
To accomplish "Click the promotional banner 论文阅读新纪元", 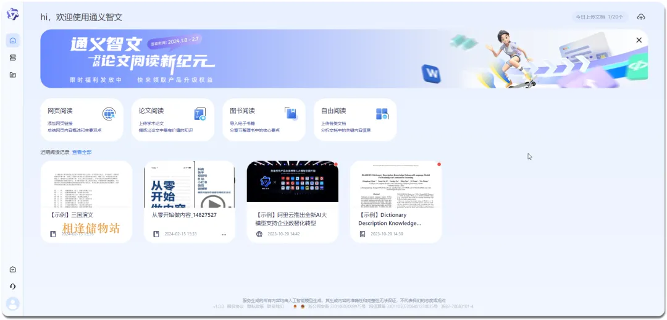I will (x=344, y=59).
